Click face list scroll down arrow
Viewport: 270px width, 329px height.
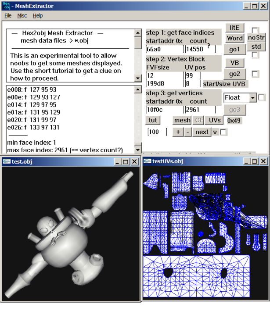138,150
